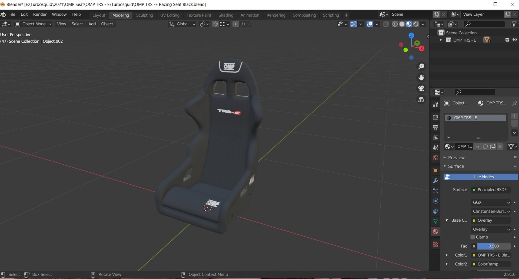The image size is (519, 279).
Task: Click the X axis on navigation gizmo
Action: (x=422, y=49)
